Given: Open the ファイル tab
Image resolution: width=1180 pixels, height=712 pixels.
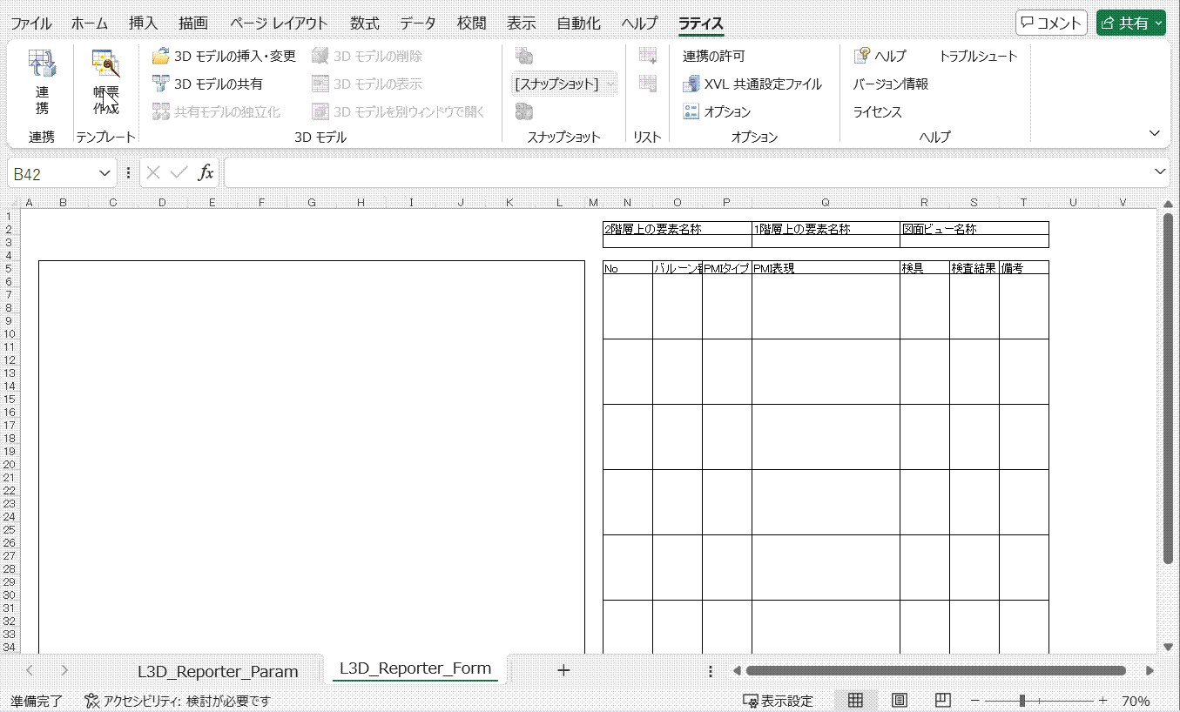Looking at the screenshot, I should [30, 24].
